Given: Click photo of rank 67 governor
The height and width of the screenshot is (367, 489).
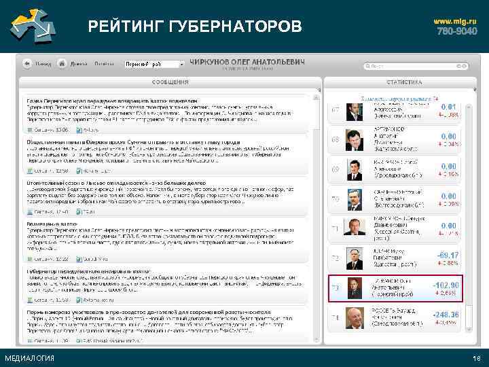Looking at the screenshot, I should tap(355, 111).
